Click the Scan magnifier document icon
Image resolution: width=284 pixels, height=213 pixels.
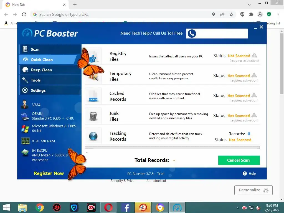point(25,49)
